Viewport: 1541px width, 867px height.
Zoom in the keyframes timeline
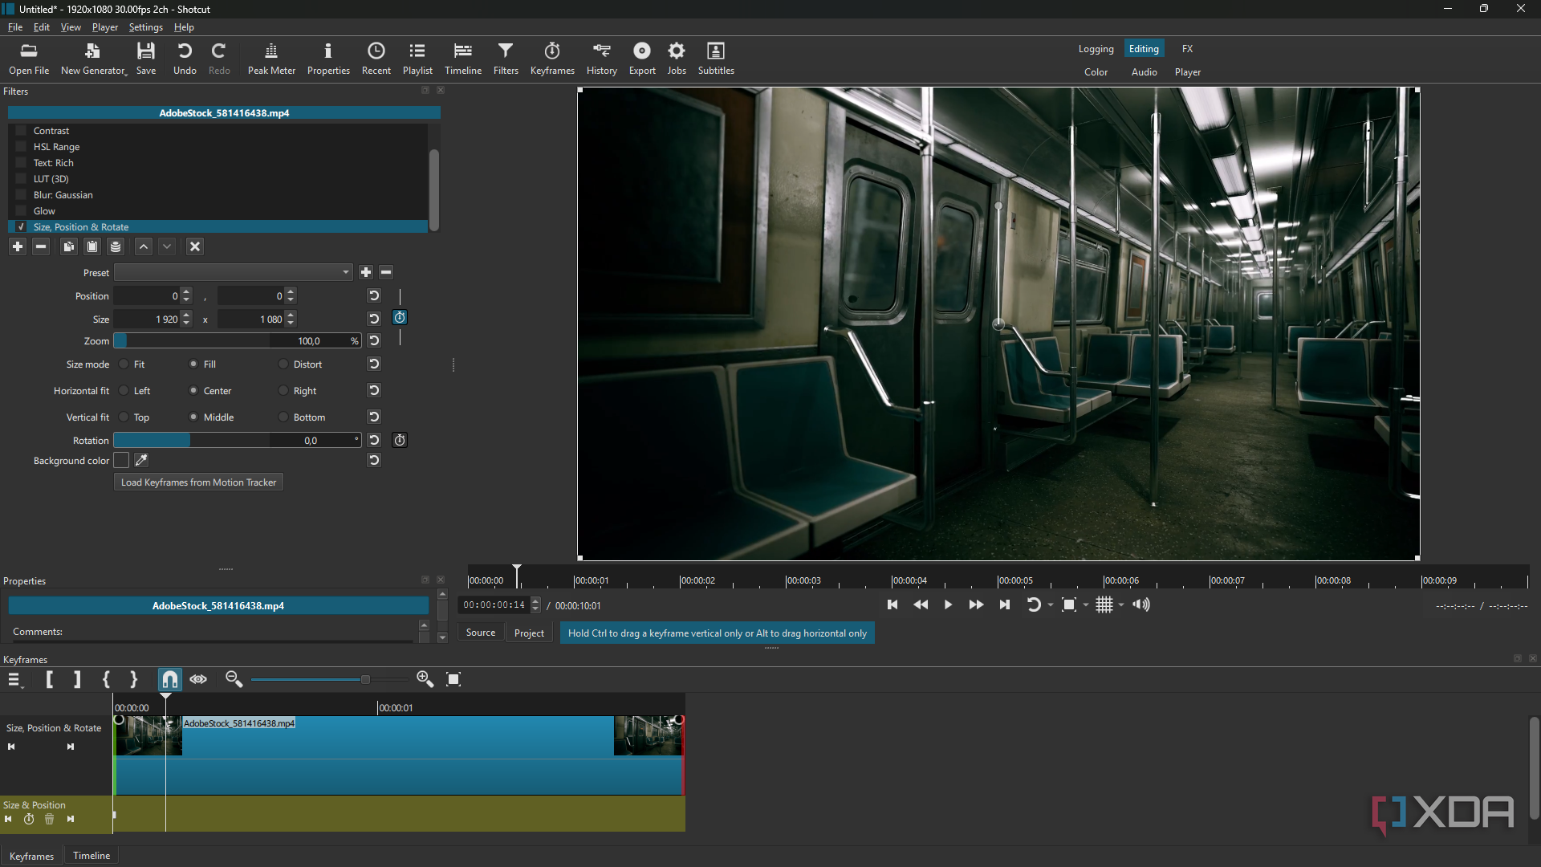click(x=425, y=680)
